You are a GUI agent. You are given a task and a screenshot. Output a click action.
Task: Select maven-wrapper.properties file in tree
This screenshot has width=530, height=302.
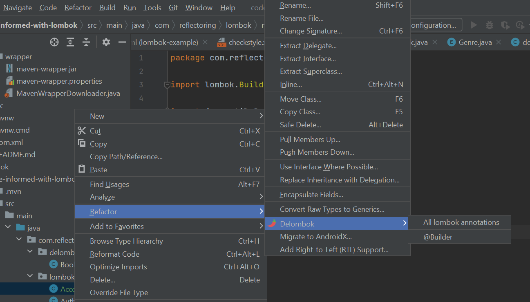pos(59,81)
